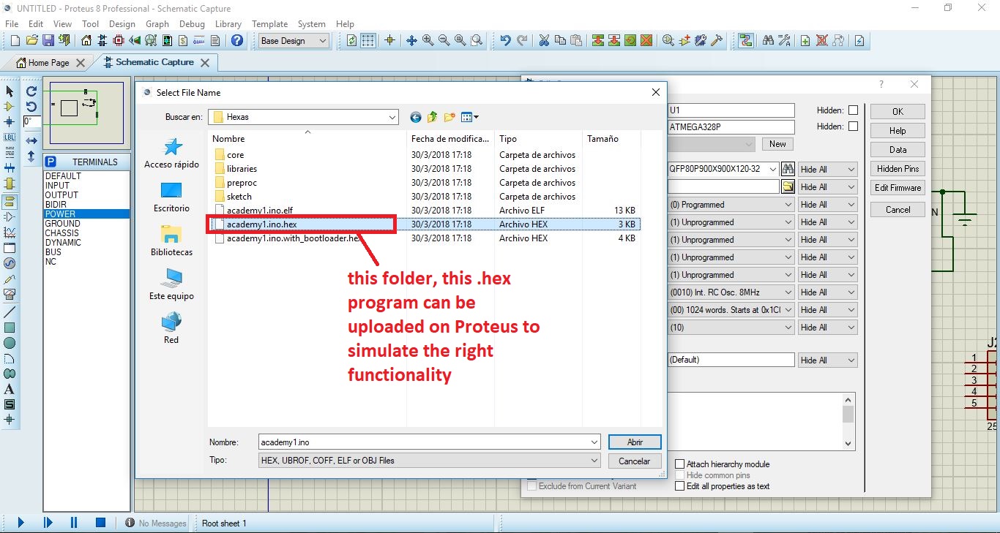This screenshot has height=533, width=1000.
Task: Select the Component Mode tool
Action: click(10, 107)
